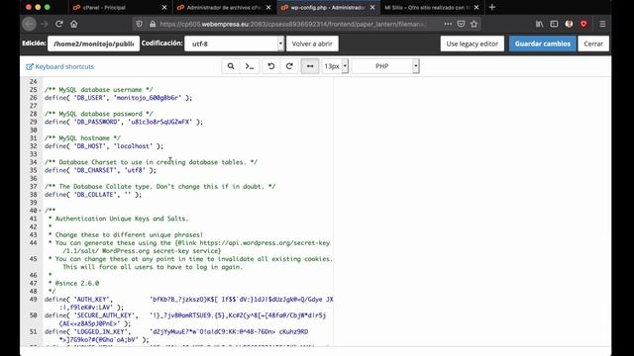The height and width of the screenshot is (356, 634).
Task: Bookmark this page with the star
Action: point(475,24)
